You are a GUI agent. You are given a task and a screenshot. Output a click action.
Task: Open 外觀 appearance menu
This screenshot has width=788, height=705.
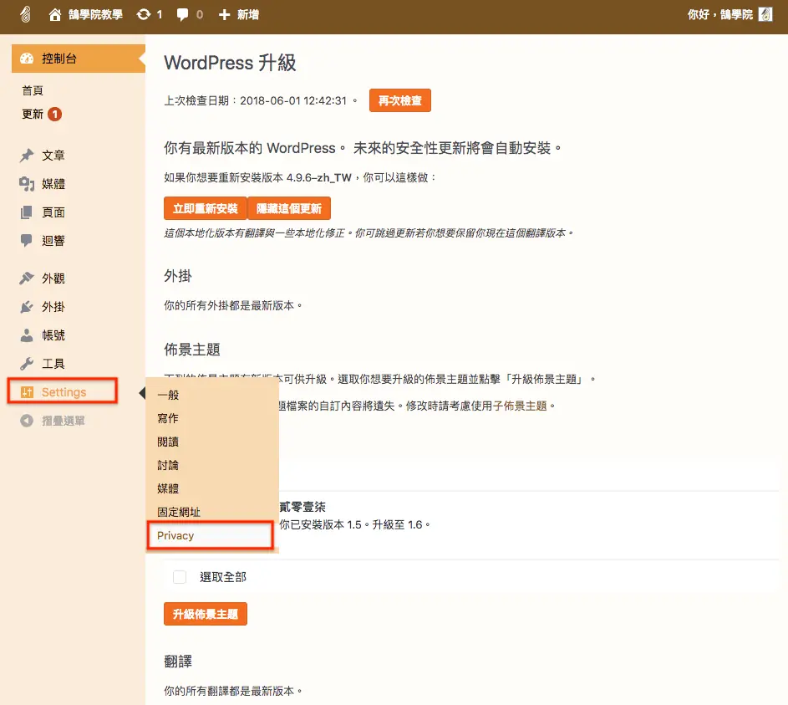[x=53, y=278]
